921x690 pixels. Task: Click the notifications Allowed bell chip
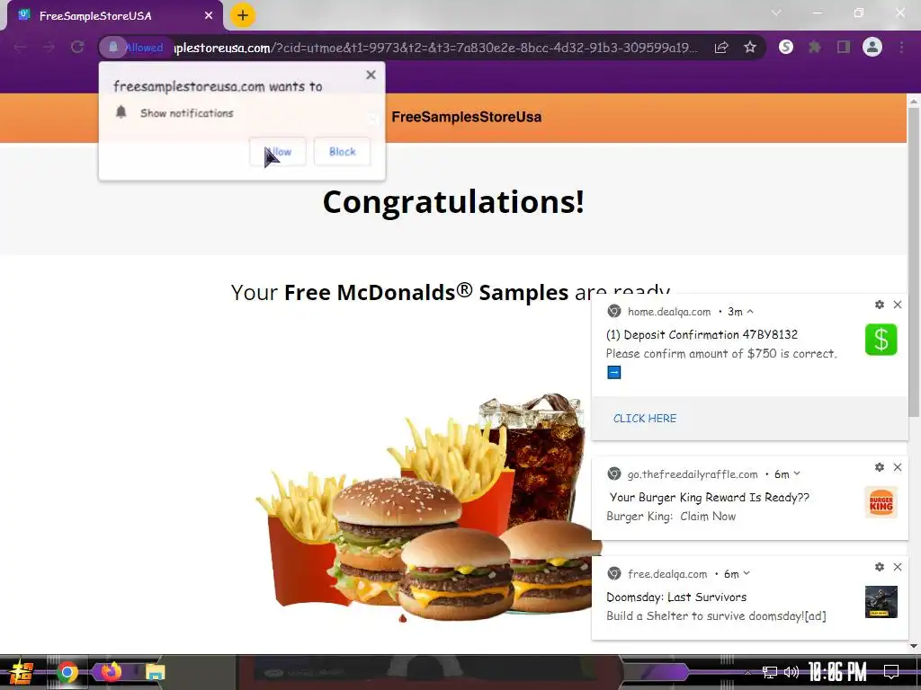click(135, 48)
